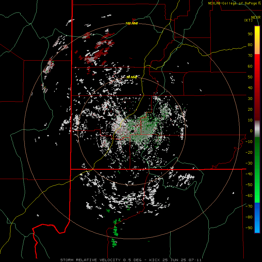The image size is (262, 262).
Task: Click the -80 value on velocity scale
Action: (249, 217)
